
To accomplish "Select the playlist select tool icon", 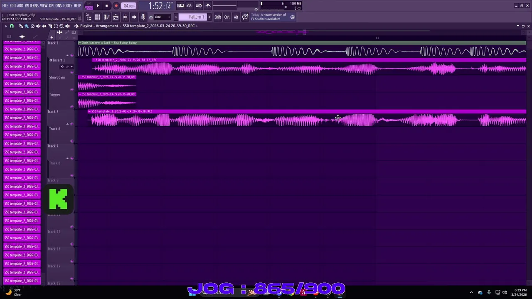I will coord(56,26).
